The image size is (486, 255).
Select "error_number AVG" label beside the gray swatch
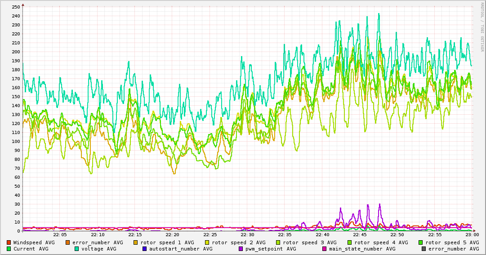coord(454,249)
